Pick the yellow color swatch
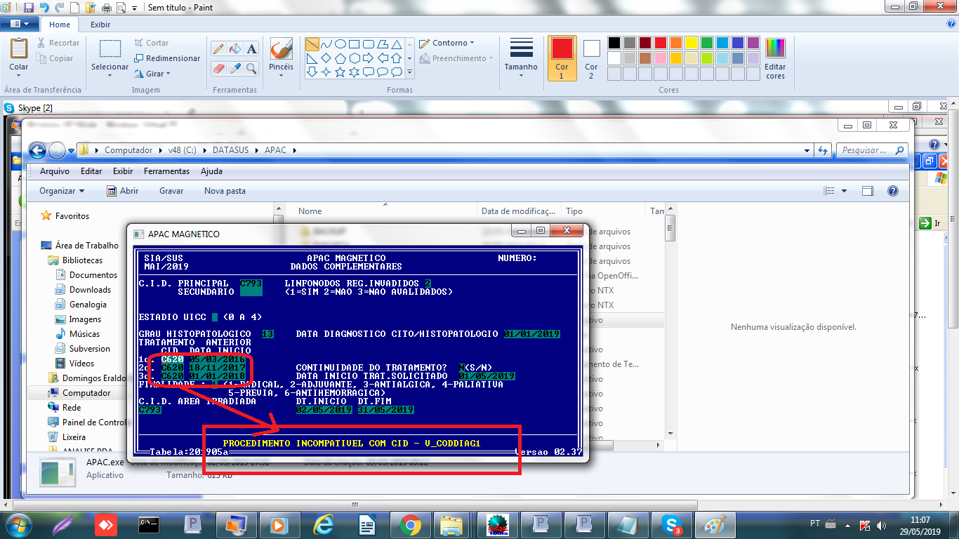Viewport: 959px width, 539px height. (691, 43)
